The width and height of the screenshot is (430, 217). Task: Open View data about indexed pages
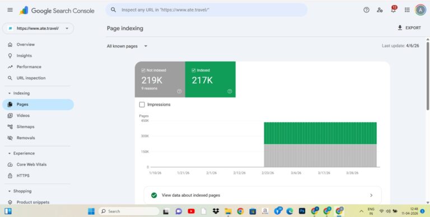[x=263, y=195]
